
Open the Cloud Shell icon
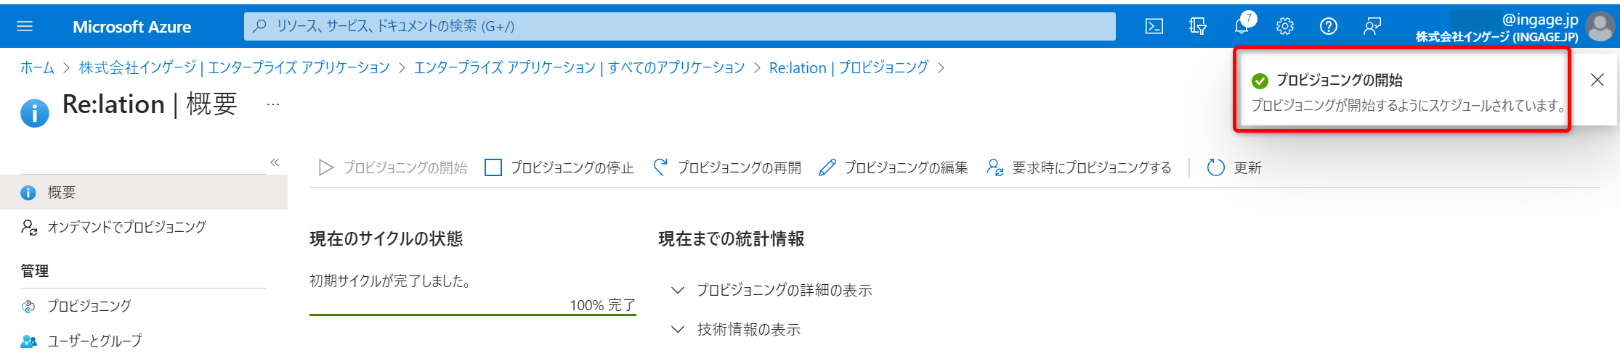click(1154, 27)
